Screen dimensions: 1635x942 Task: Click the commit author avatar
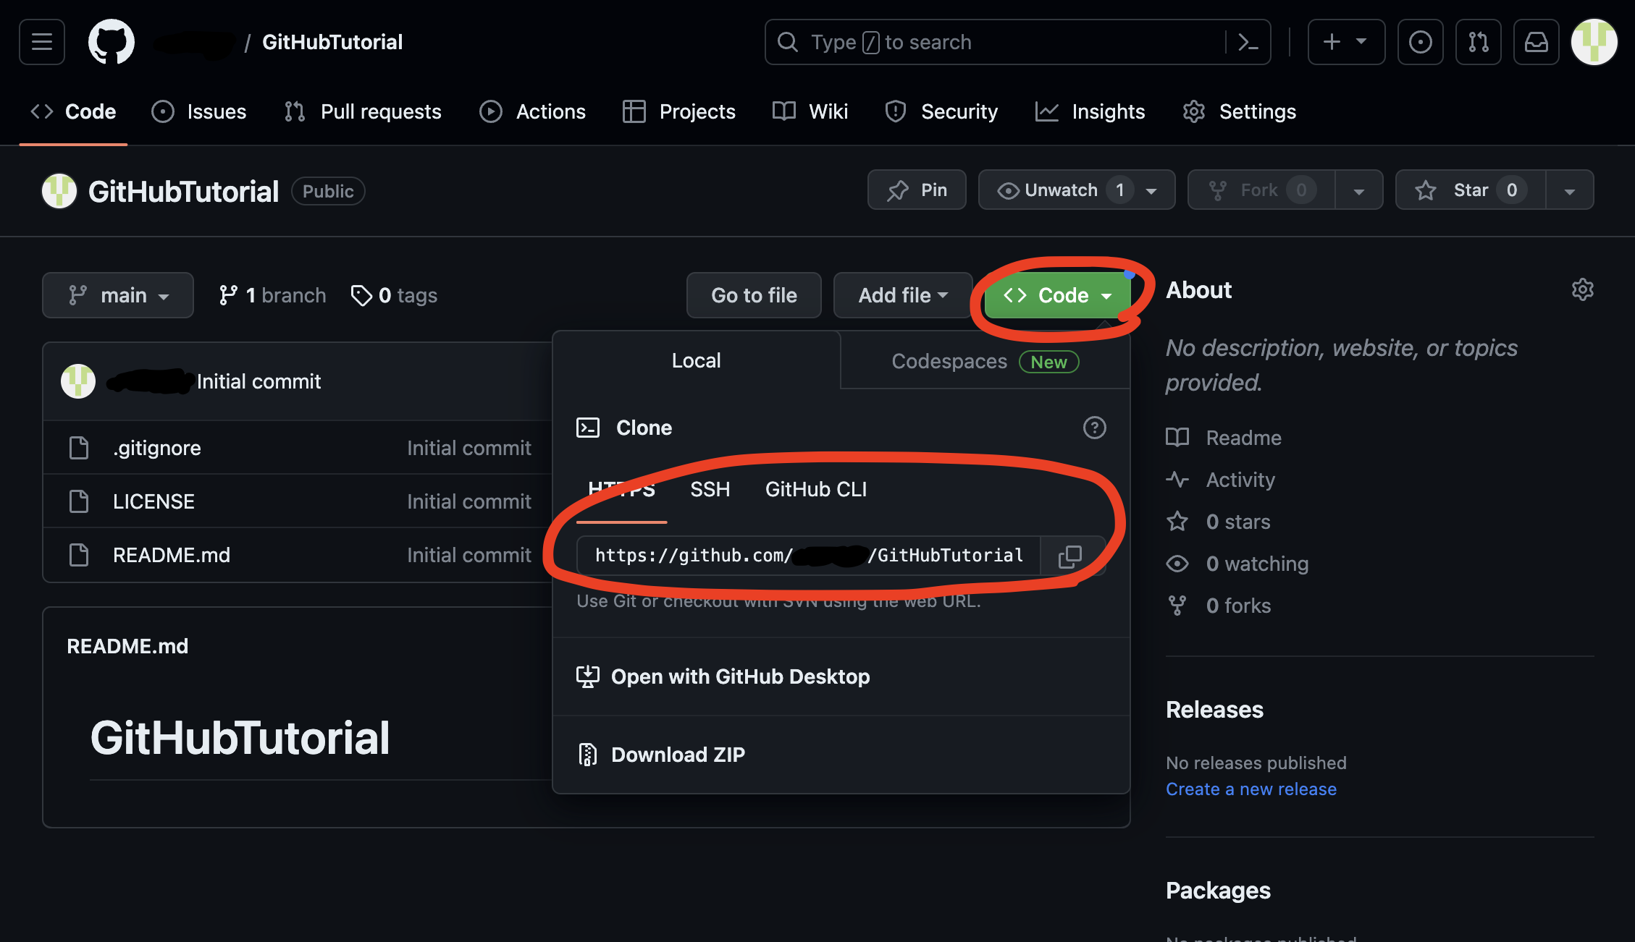[x=78, y=381]
